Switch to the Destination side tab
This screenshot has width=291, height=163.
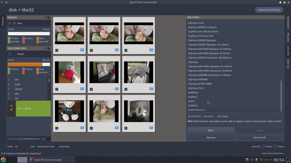click(x=288, y=23)
